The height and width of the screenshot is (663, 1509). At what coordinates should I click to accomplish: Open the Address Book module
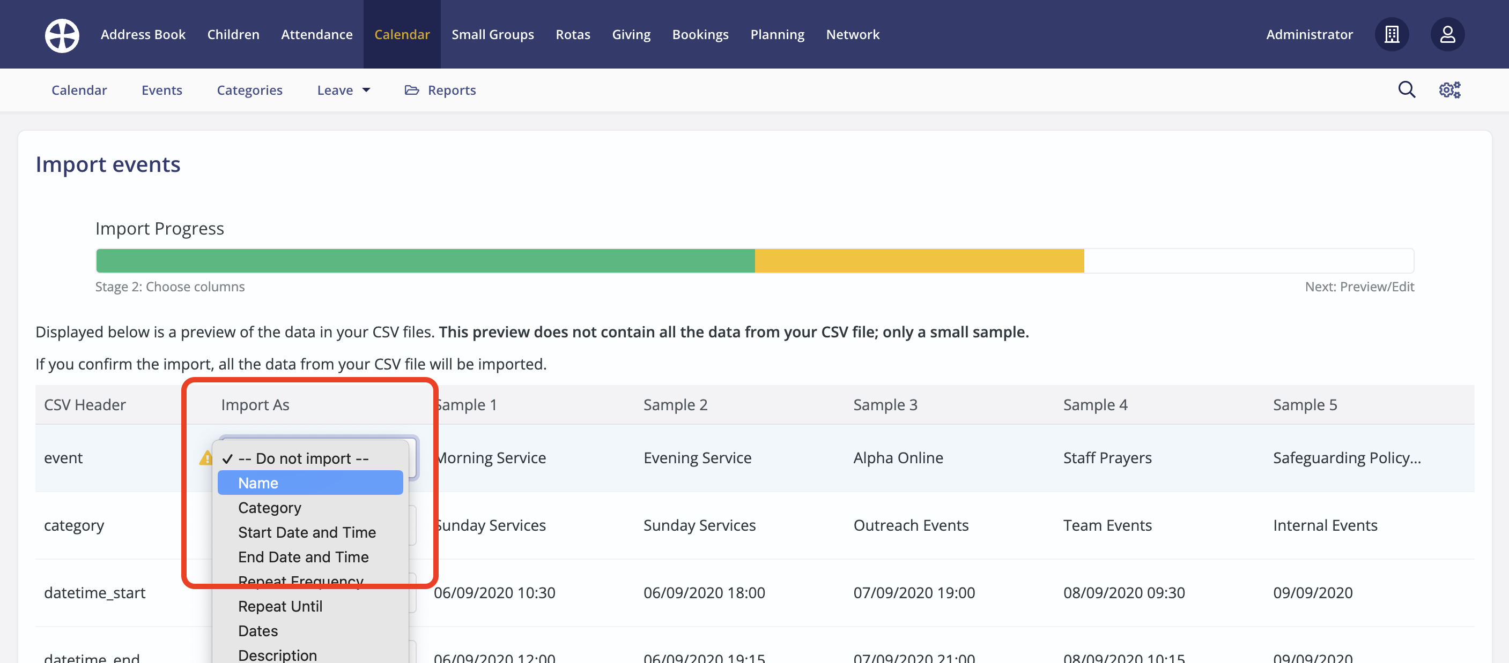(143, 34)
